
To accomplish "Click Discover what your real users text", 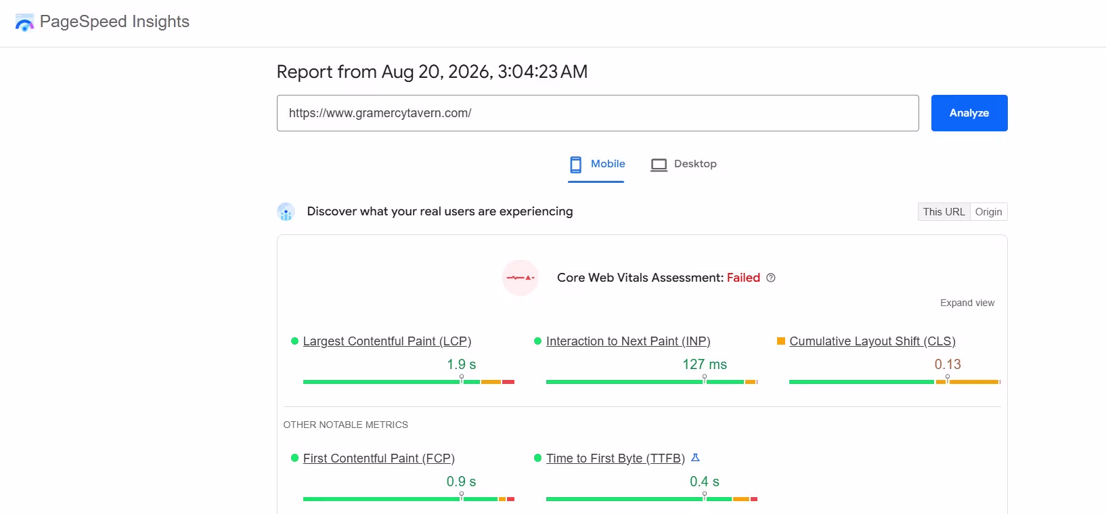I will pyautogui.click(x=440, y=211).
